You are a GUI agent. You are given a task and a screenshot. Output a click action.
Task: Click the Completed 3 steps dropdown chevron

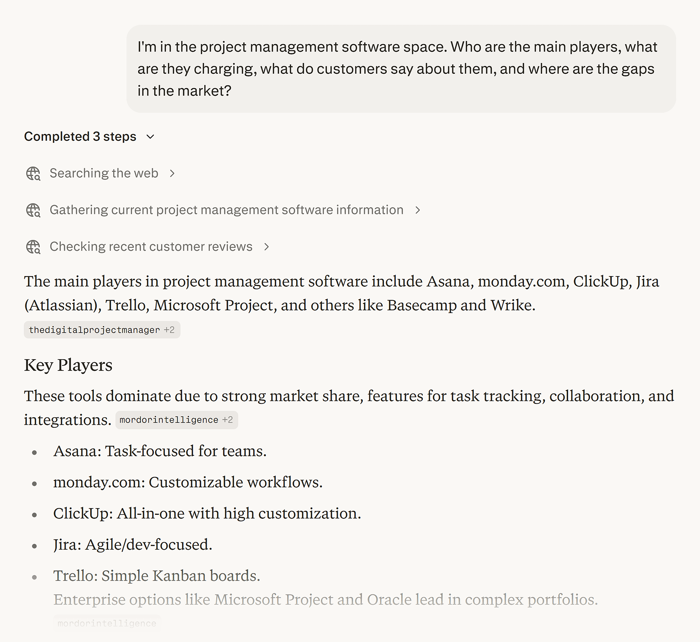[x=150, y=137]
